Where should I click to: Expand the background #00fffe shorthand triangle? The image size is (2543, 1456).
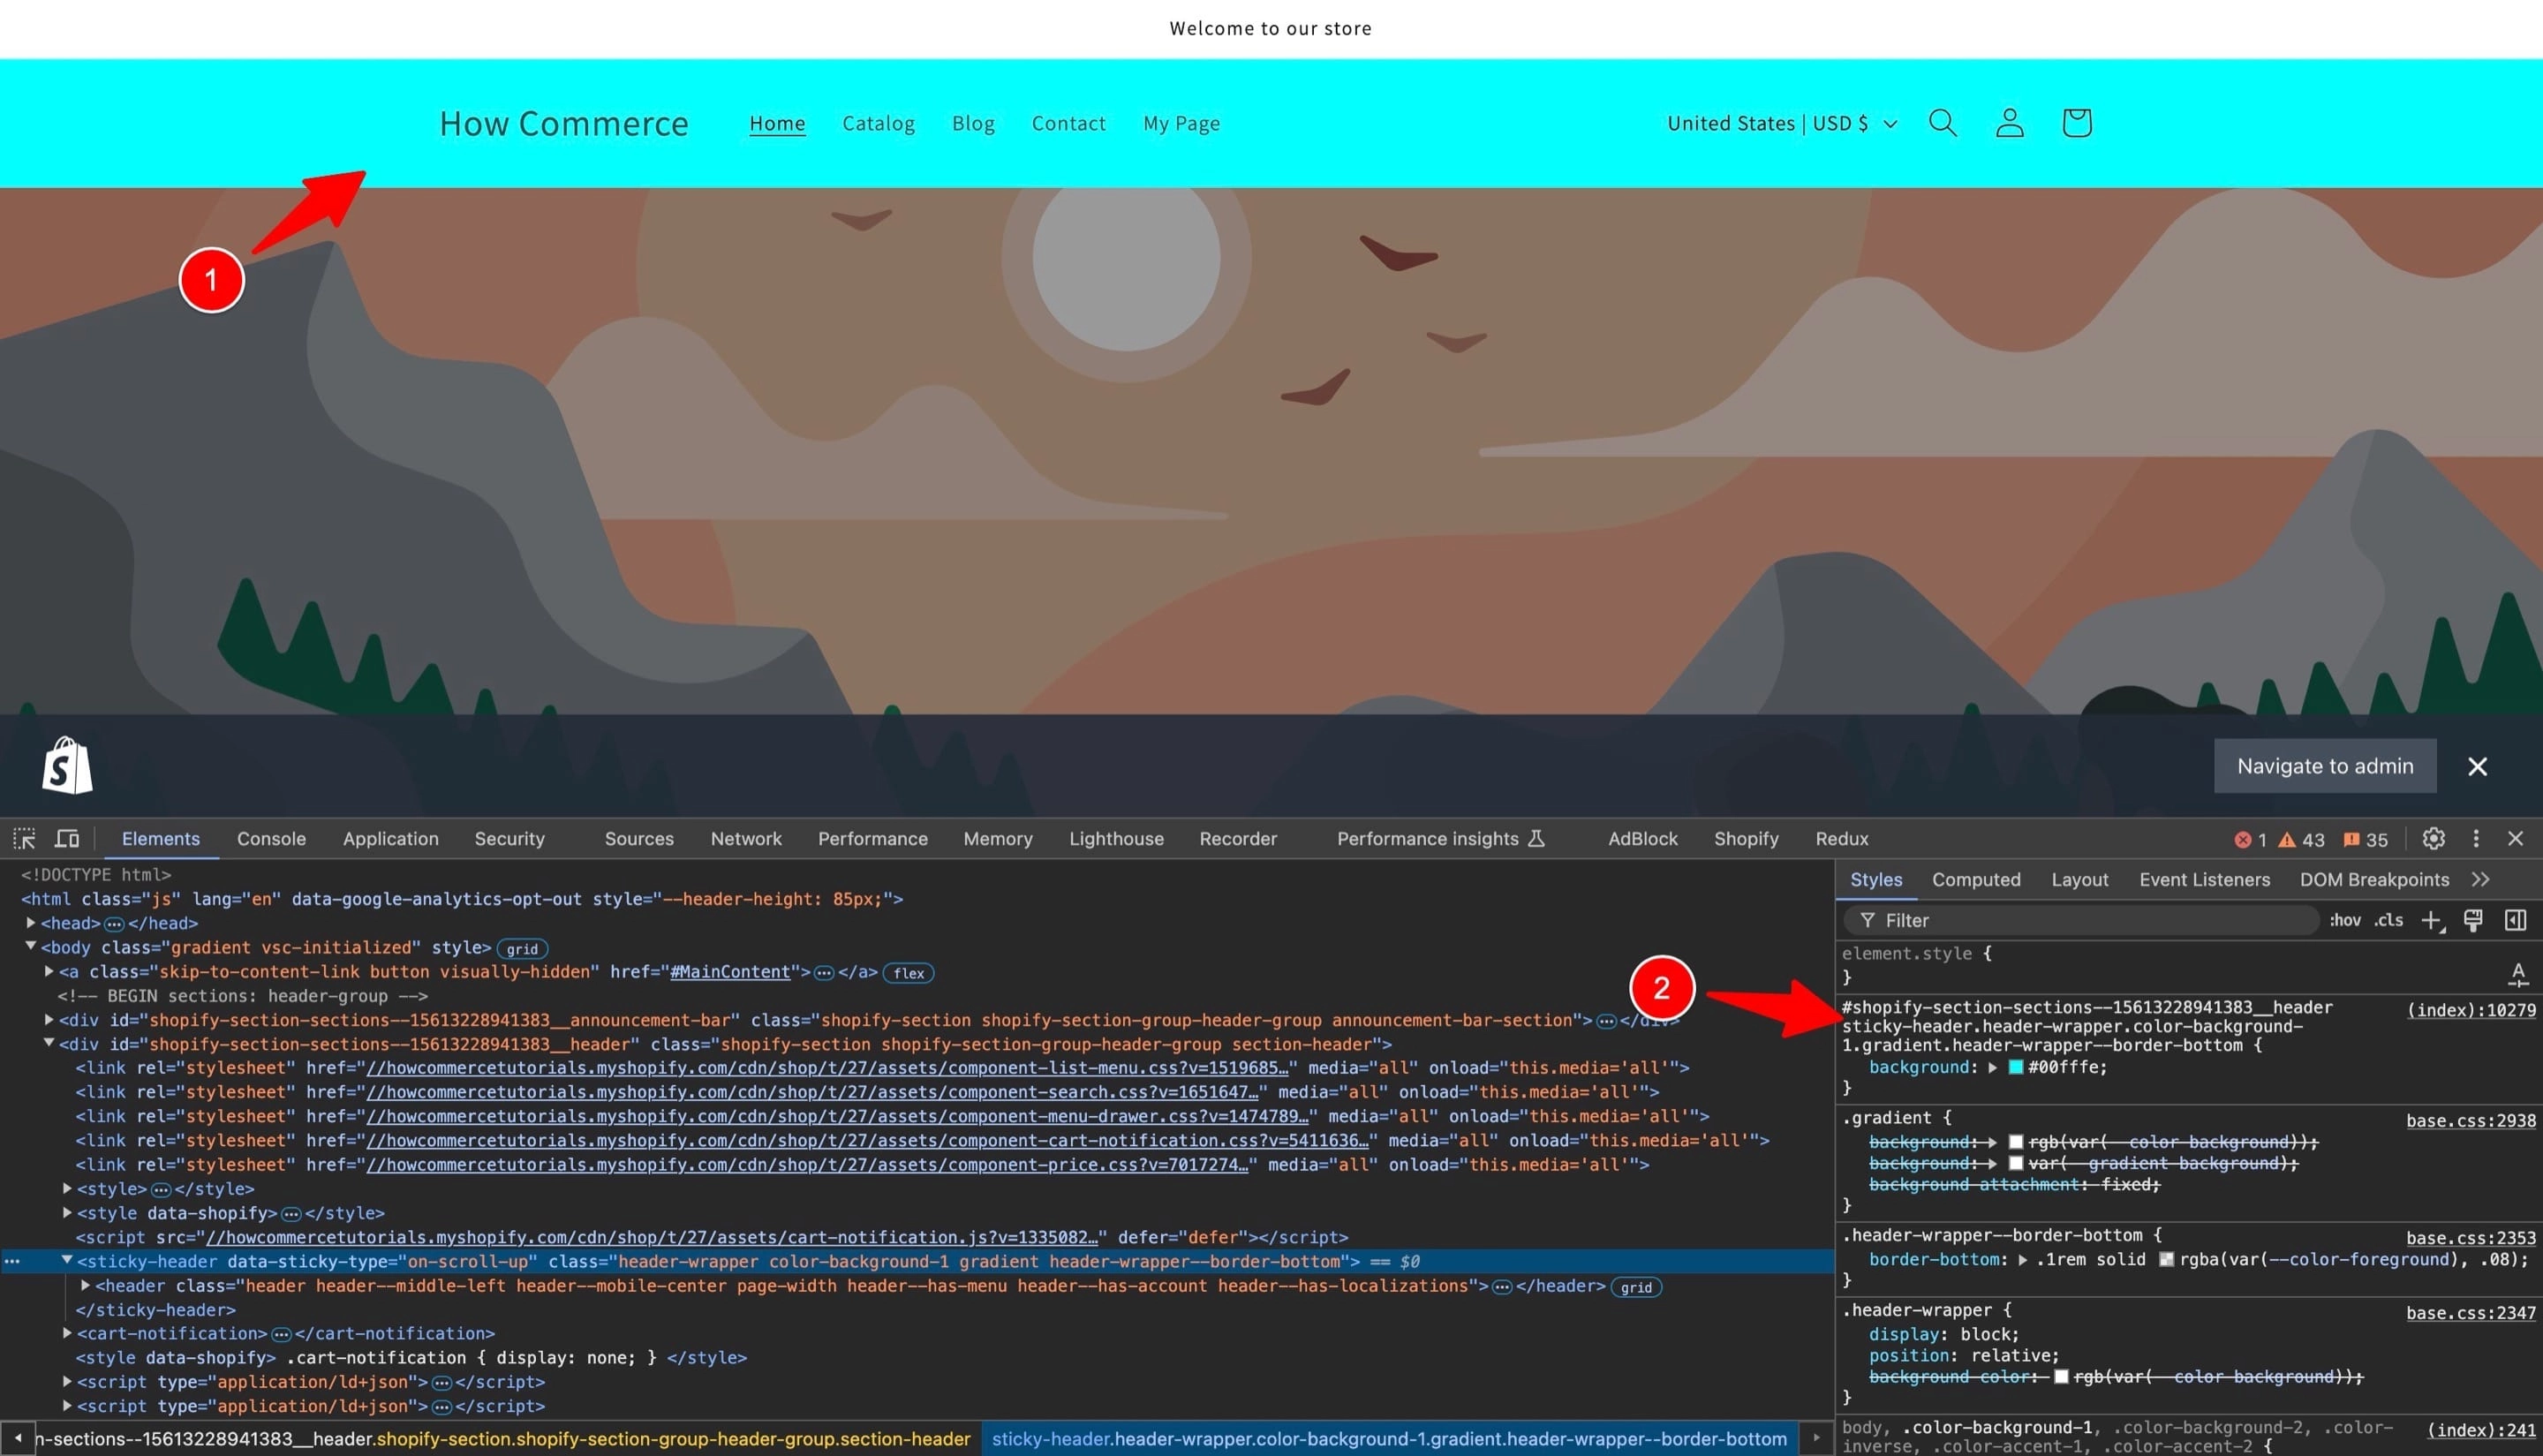click(x=1992, y=1067)
